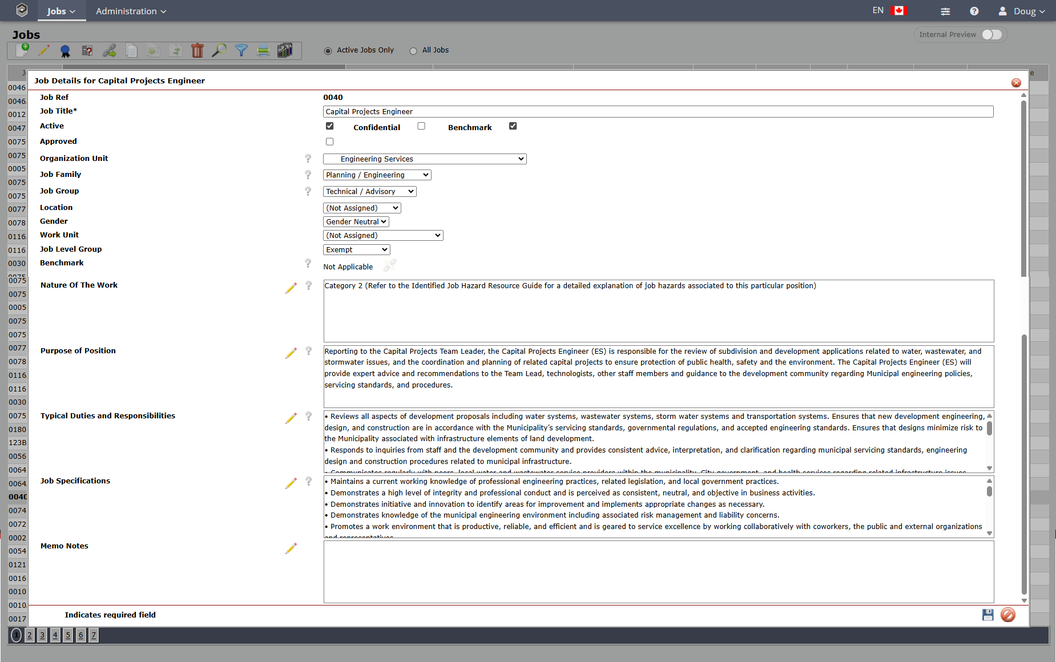Screen dimensions: 1056x662
Task: Open the Organization Unit dropdown
Action: pos(425,159)
